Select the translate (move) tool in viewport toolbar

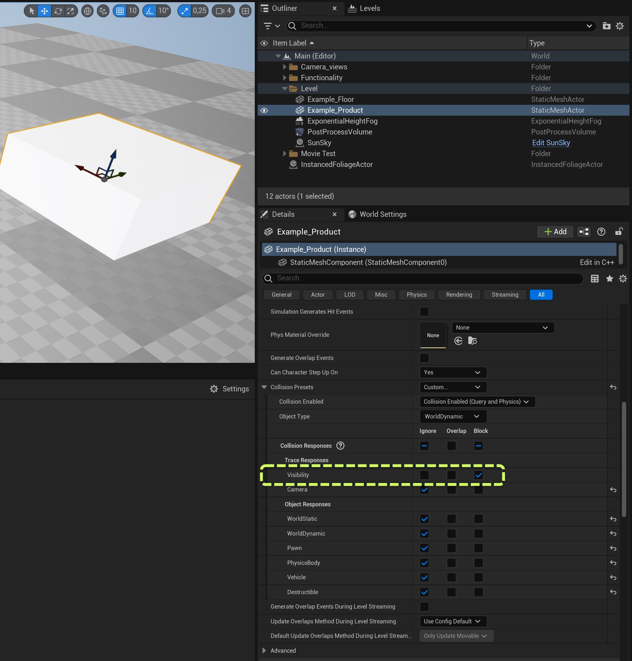click(44, 11)
